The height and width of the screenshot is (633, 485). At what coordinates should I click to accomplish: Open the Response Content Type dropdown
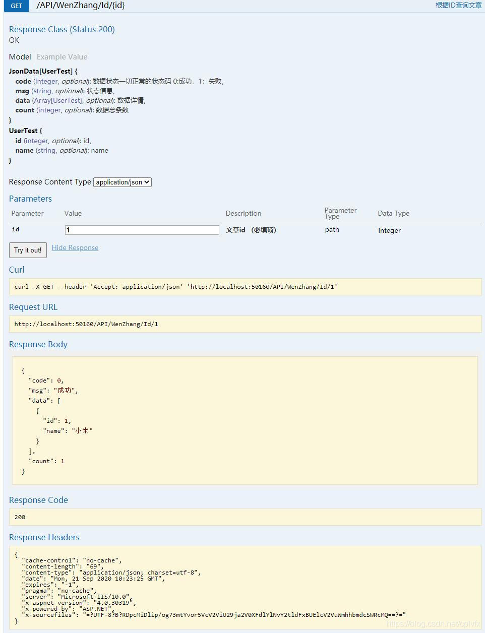(x=122, y=182)
